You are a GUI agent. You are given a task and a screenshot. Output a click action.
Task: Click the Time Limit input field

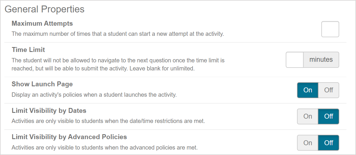(x=295, y=60)
